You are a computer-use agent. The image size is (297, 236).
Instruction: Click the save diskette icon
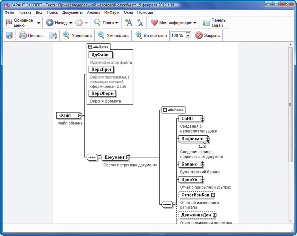click(x=9, y=36)
